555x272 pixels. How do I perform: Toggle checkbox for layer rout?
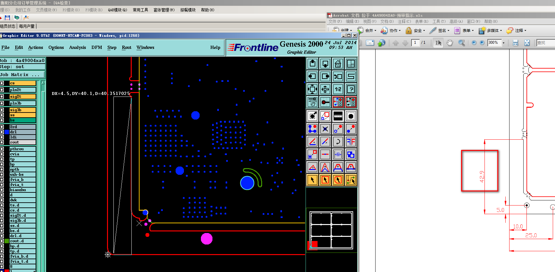[x=2, y=142]
